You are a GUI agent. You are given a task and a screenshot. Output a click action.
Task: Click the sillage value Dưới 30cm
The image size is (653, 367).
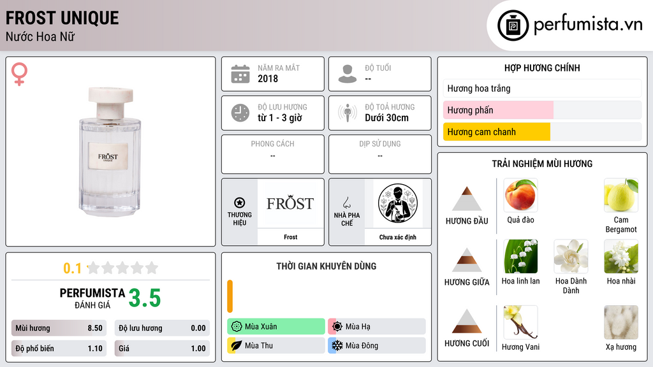[x=387, y=118]
